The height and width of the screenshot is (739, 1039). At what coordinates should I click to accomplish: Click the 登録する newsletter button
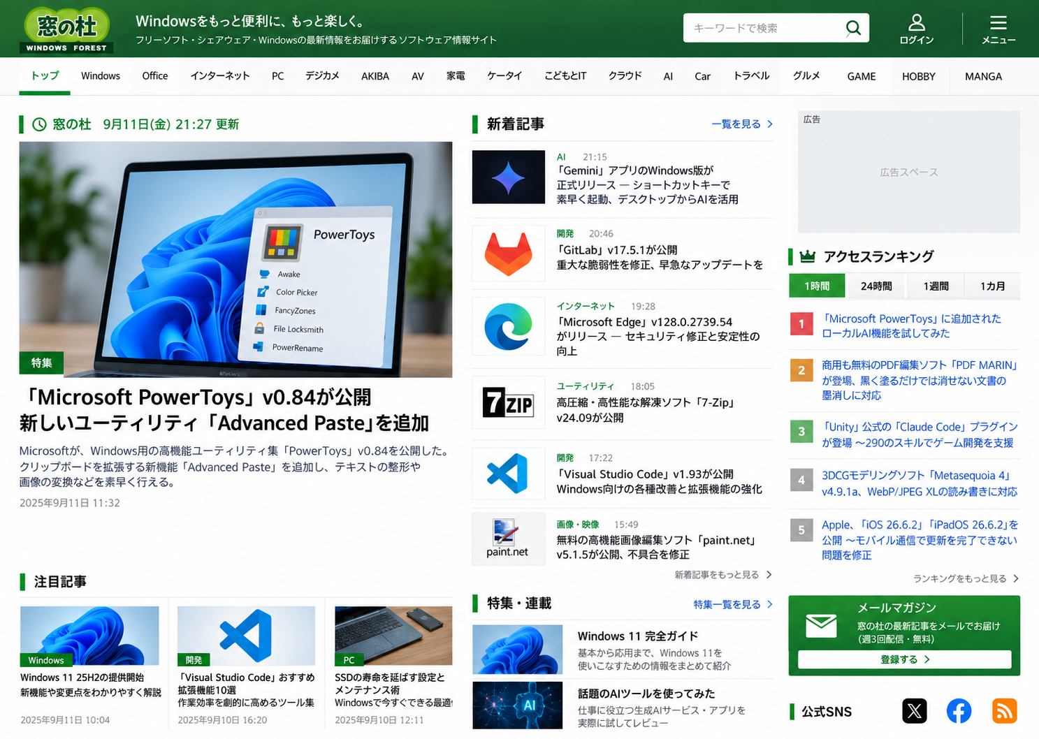coord(904,659)
